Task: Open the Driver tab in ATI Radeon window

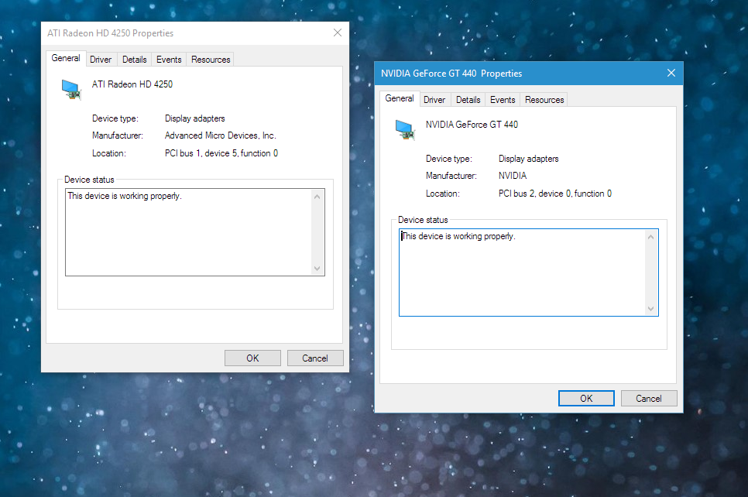Action: (x=101, y=60)
